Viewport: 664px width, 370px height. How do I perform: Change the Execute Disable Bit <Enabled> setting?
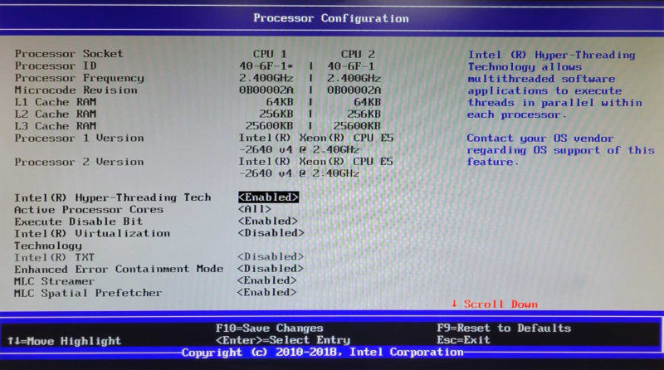tap(267, 221)
